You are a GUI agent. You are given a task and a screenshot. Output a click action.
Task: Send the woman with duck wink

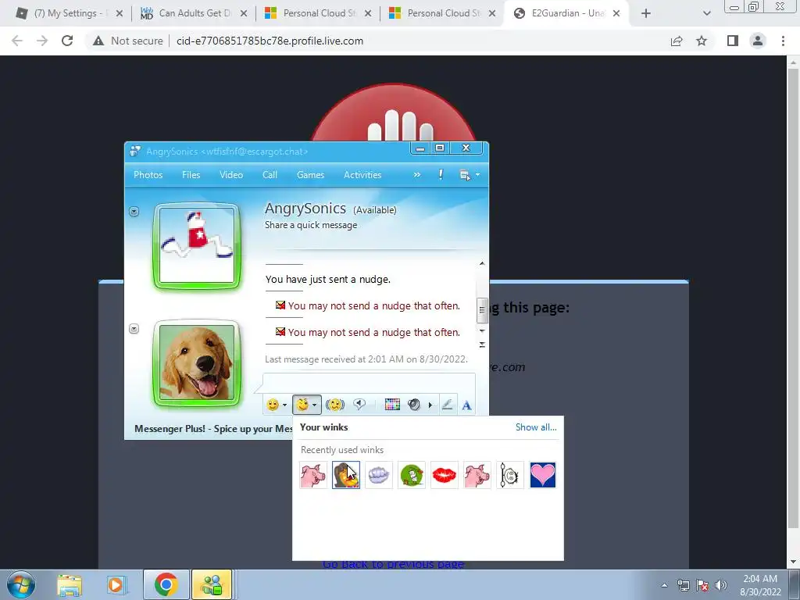pyautogui.click(x=346, y=475)
